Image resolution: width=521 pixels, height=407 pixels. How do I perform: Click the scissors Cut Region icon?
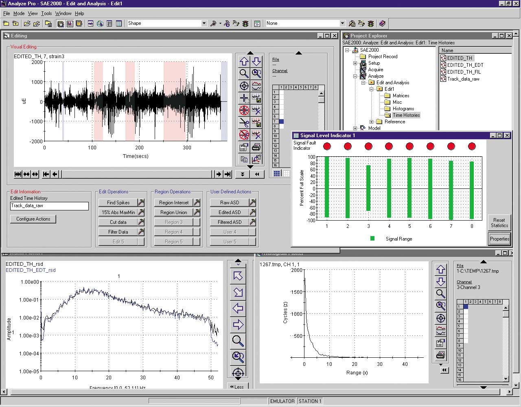point(244,123)
